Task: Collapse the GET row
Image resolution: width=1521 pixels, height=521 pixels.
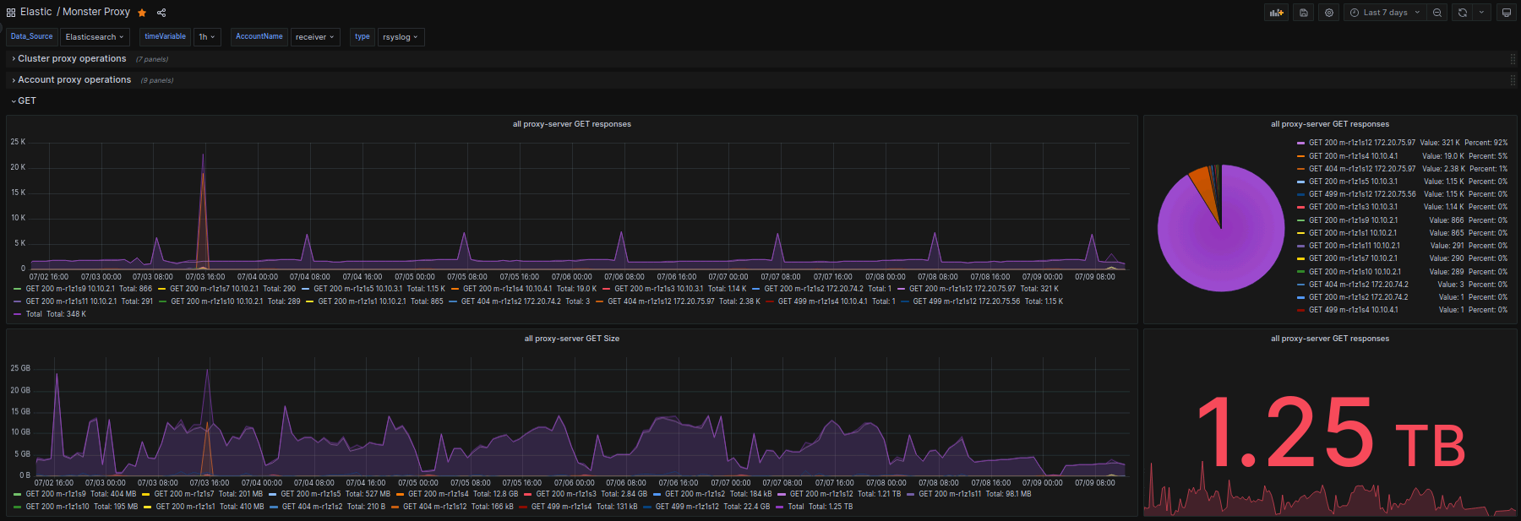Action: tap(25, 101)
